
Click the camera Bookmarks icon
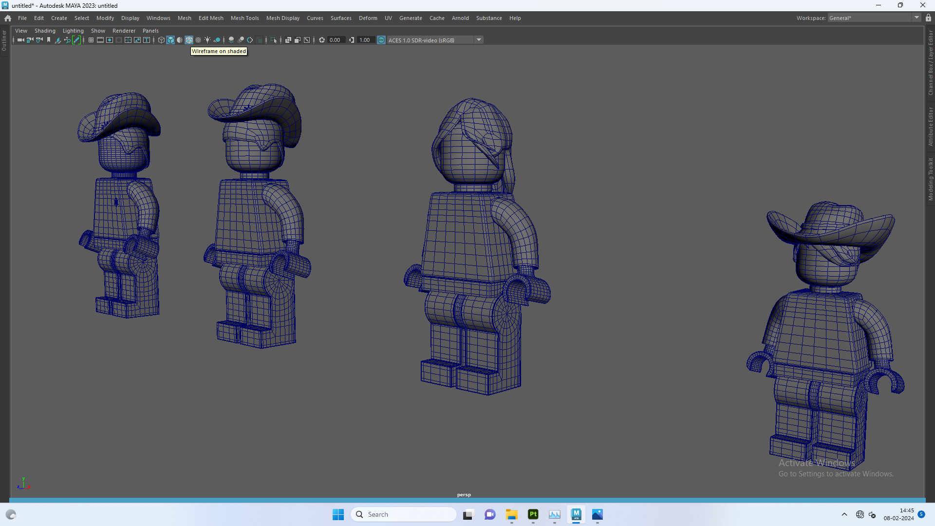click(49, 40)
